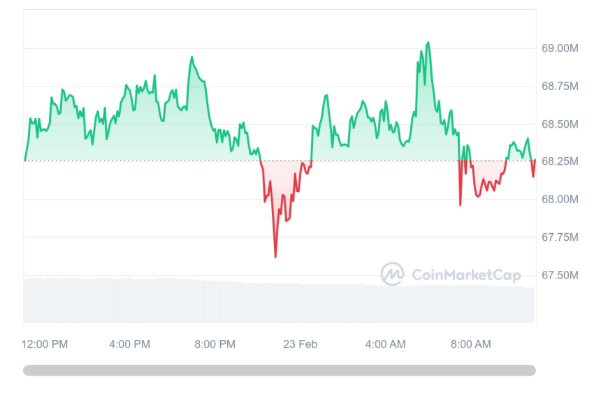The width and height of the screenshot is (601, 400).
Task: Click the 68.00M y-axis label
Action: tap(560, 199)
